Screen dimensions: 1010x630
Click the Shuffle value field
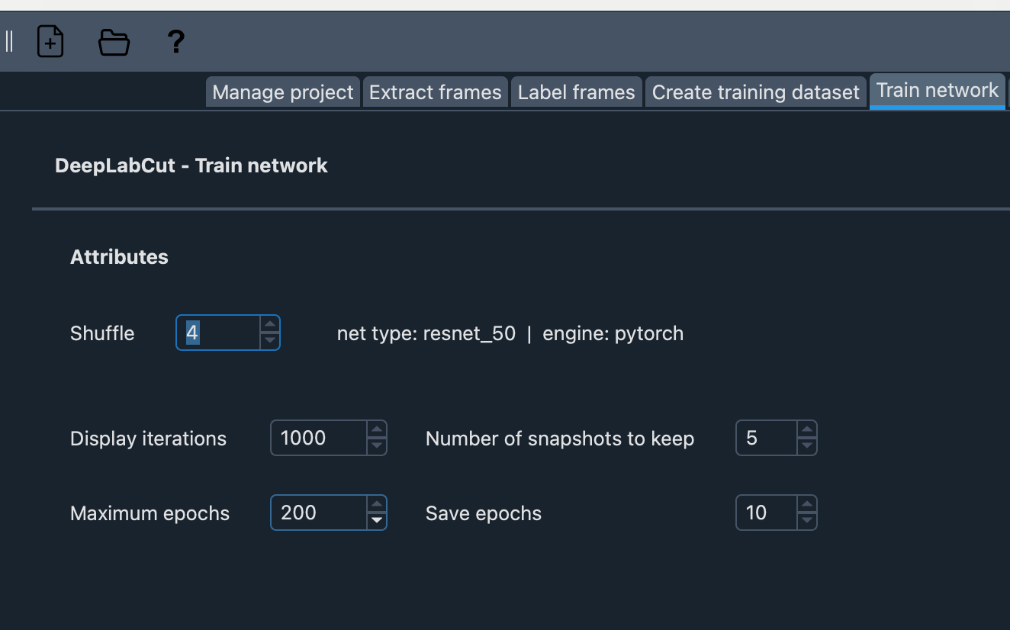point(218,333)
